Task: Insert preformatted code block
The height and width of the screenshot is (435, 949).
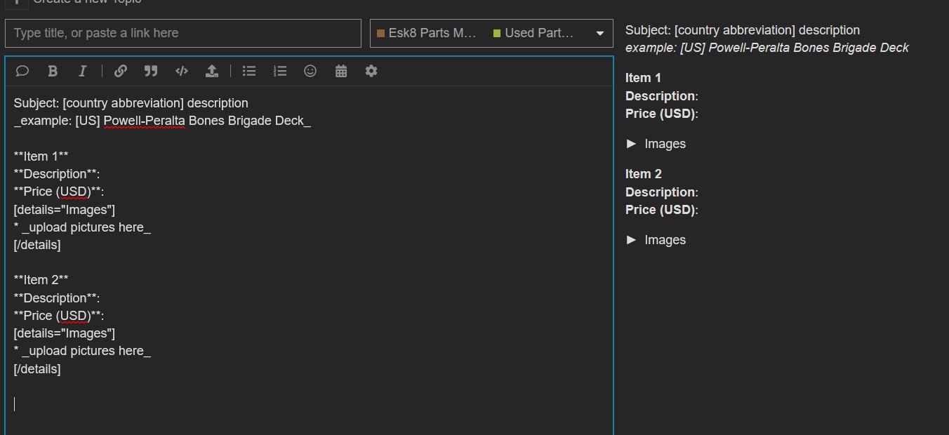Action: [182, 71]
